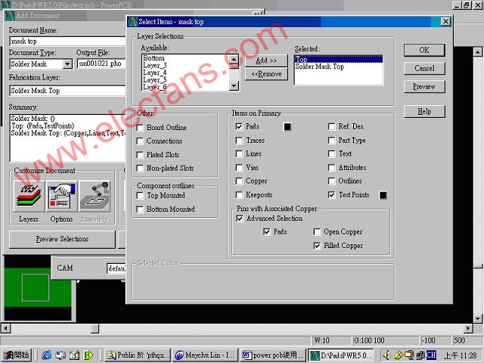Click the Add >> button
The width and height of the screenshot is (484, 363).
pos(265,60)
